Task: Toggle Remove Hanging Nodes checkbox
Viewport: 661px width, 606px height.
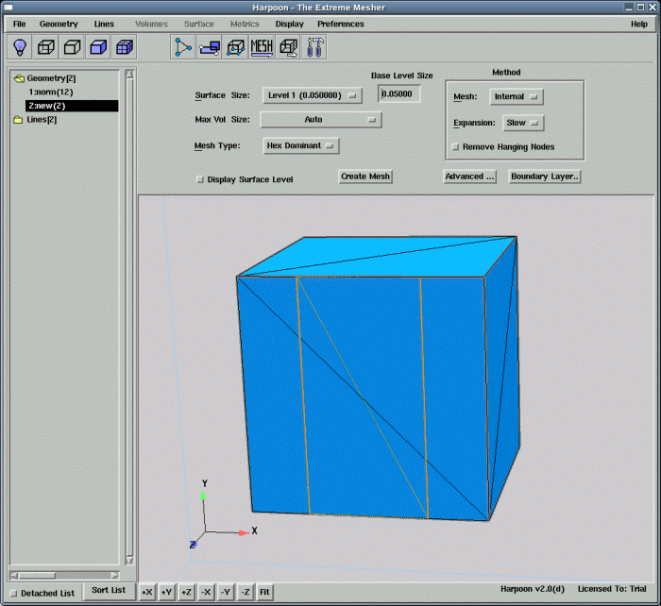Action: pyautogui.click(x=455, y=147)
